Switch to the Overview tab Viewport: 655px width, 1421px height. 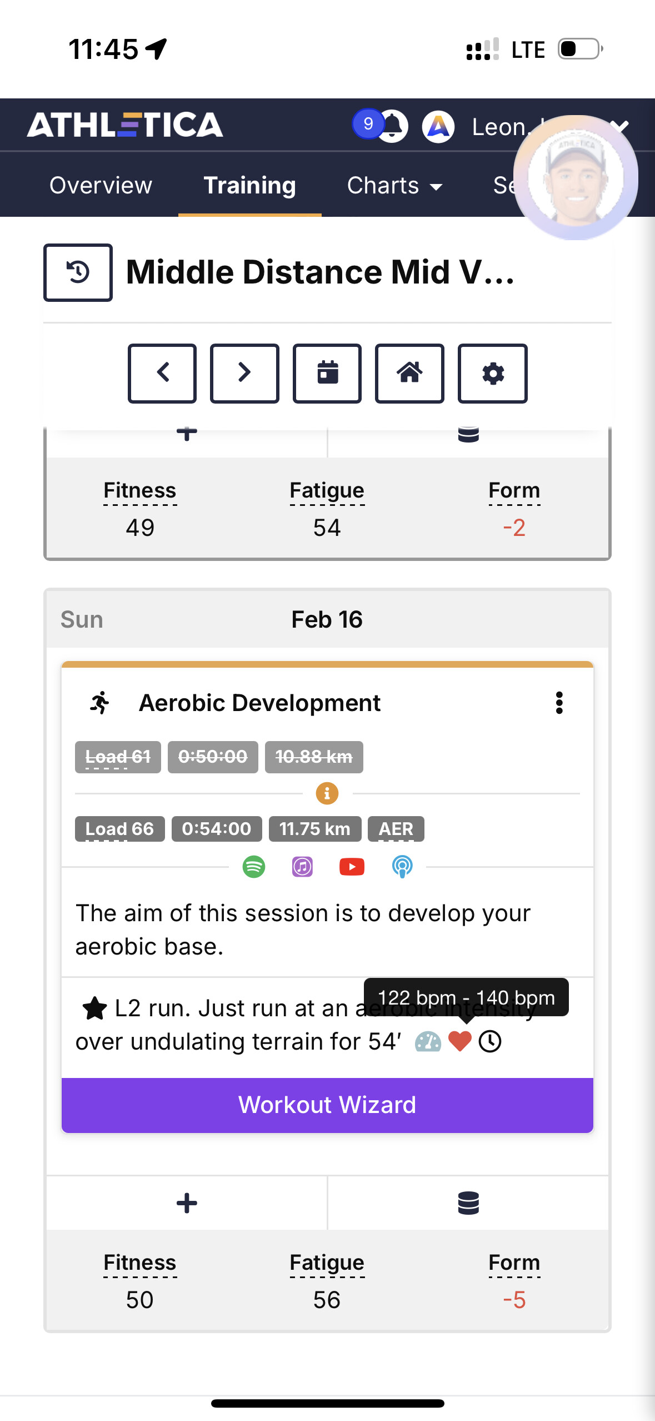click(101, 186)
